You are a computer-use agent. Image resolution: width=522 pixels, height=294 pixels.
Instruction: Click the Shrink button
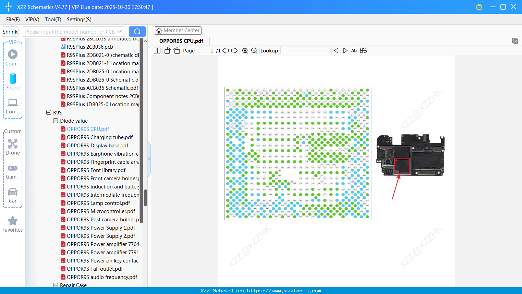coord(10,32)
